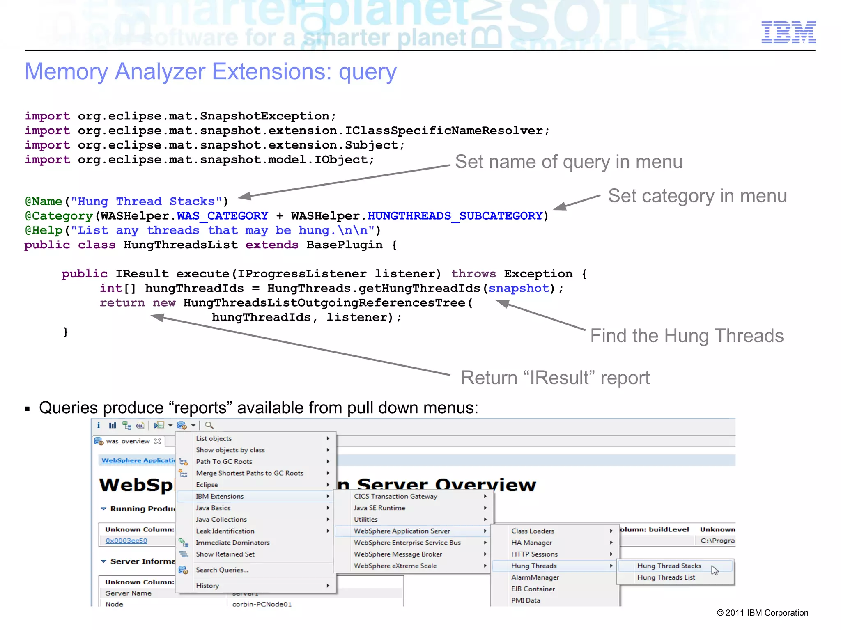Screen dimensions: 841x630
Task: Select the EJB Container menu entry
Action: coord(555,588)
